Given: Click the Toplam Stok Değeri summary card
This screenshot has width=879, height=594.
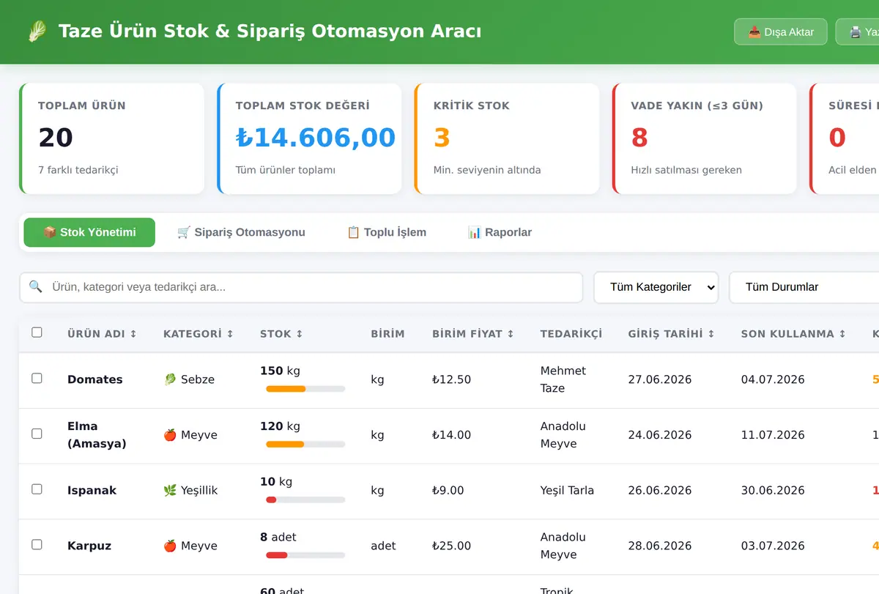Looking at the screenshot, I should click(310, 138).
